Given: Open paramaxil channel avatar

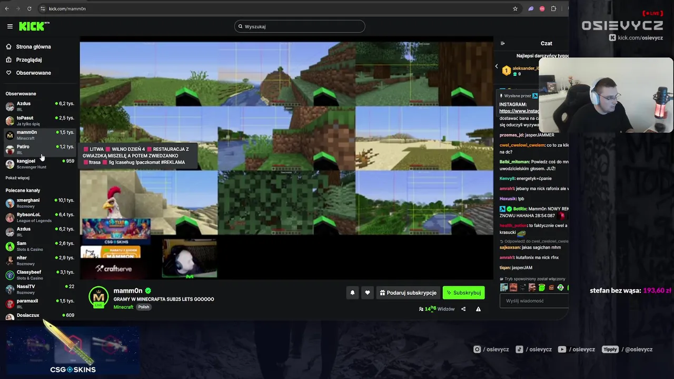Looking at the screenshot, I should coord(9,304).
